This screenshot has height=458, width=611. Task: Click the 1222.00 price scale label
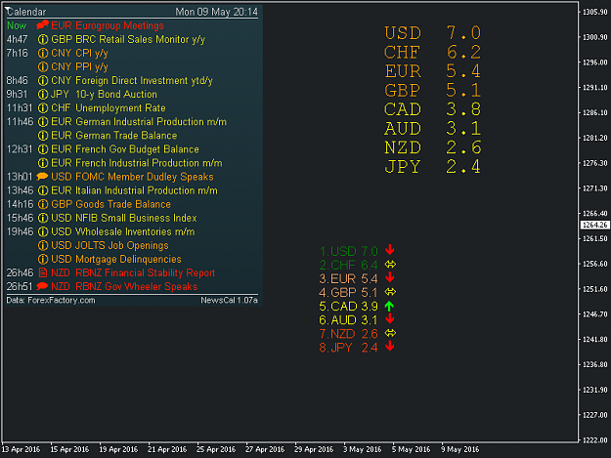click(x=595, y=440)
